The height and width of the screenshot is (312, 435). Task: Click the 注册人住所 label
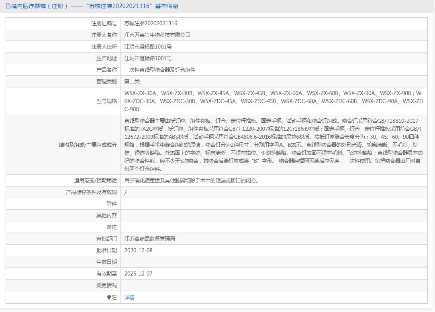pos(104,47)
